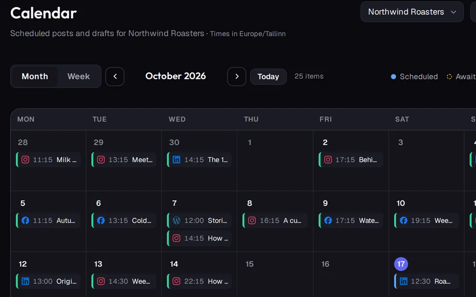Viewport: 476px width, 297px height.
Task: Click the 25 items count label
Action: pos(309,77)
